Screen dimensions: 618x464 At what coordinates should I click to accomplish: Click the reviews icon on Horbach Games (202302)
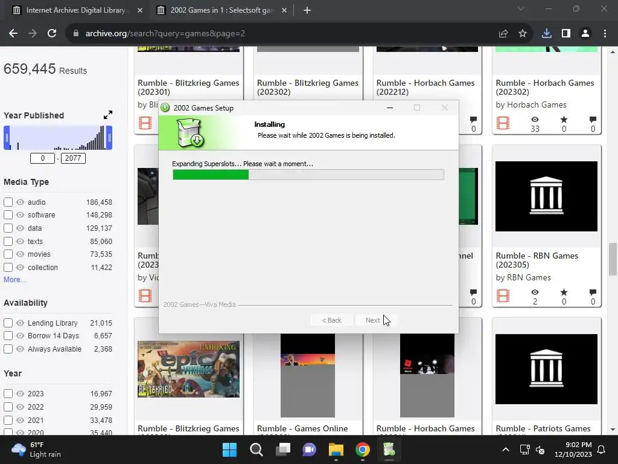coord(593,120)
